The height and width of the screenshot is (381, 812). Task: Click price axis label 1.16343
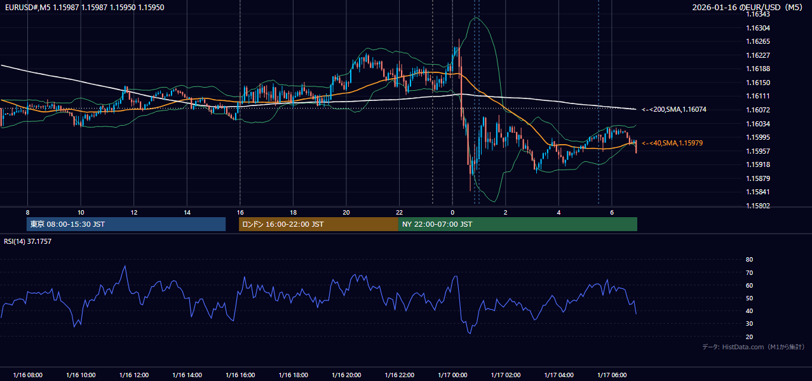pos(757,15)
